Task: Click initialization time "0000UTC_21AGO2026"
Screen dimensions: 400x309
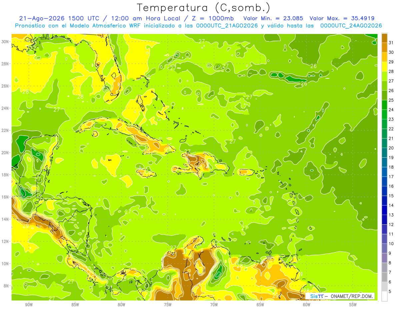Action: [227, 26]
